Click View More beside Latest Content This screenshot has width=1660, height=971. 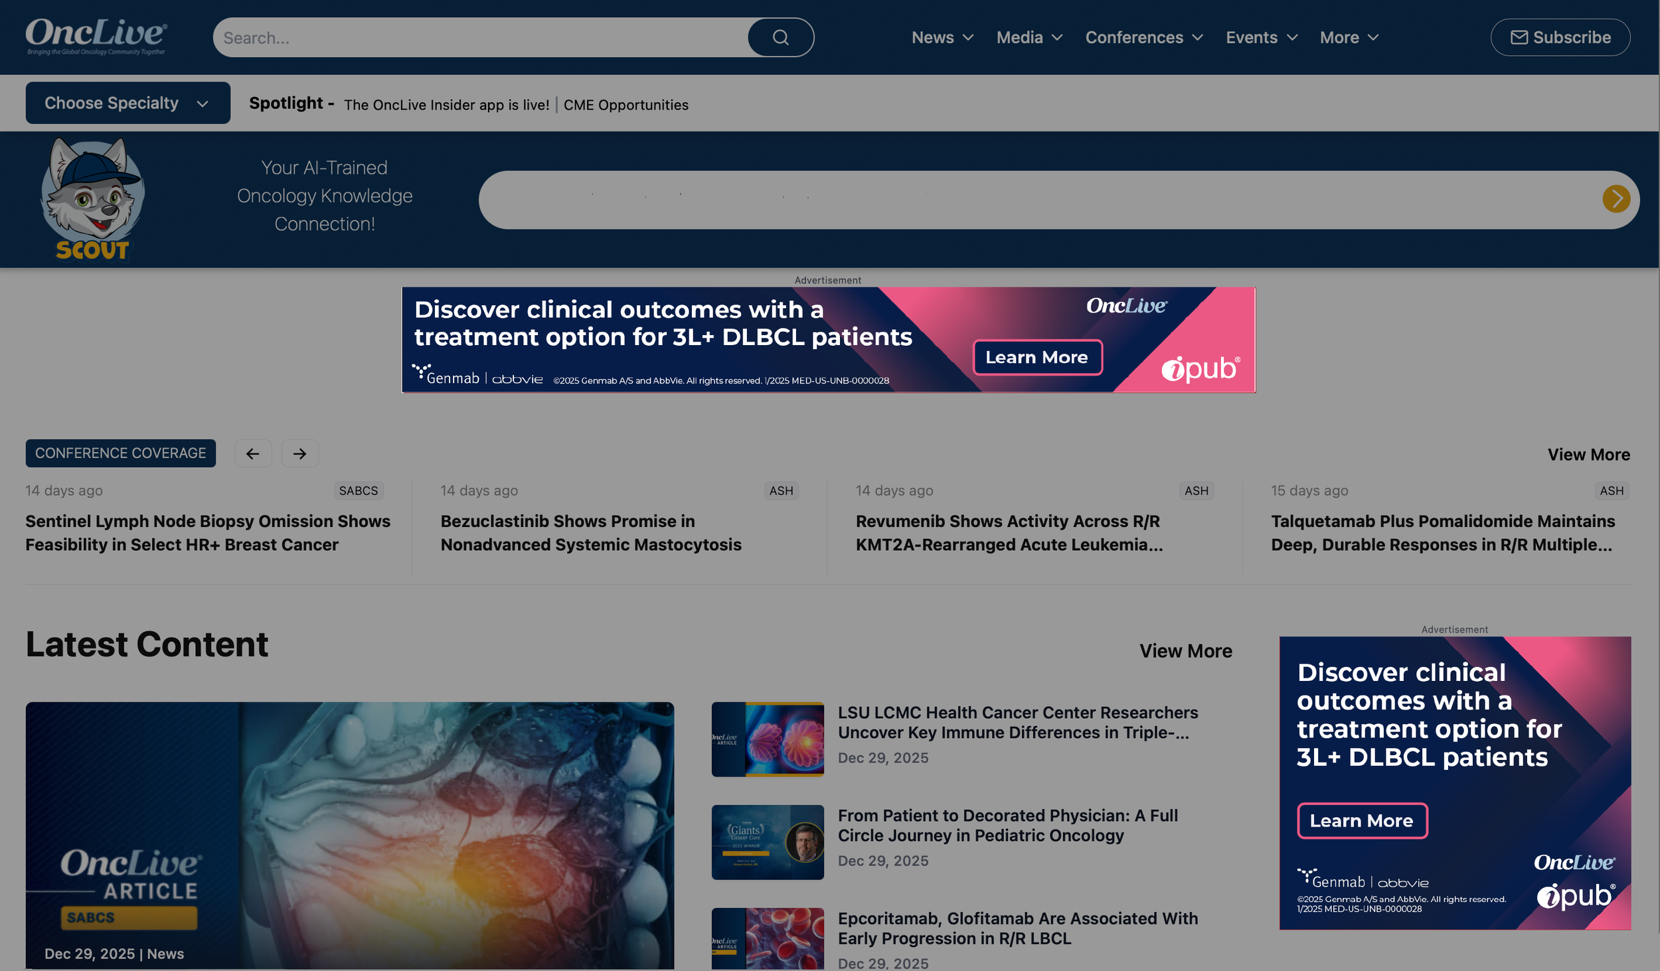tap(1186, 650)
